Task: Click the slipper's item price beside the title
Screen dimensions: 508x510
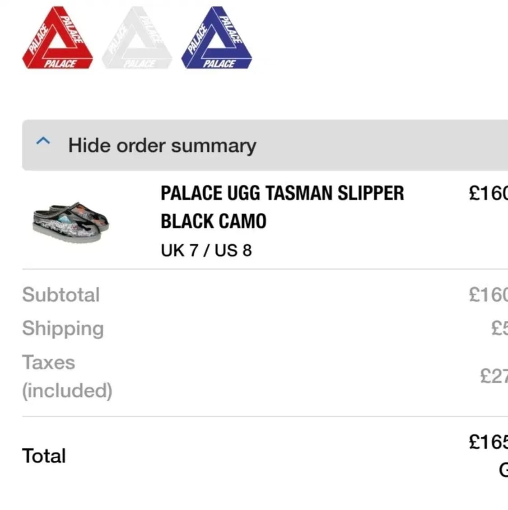Action: [x=488, y=193]
